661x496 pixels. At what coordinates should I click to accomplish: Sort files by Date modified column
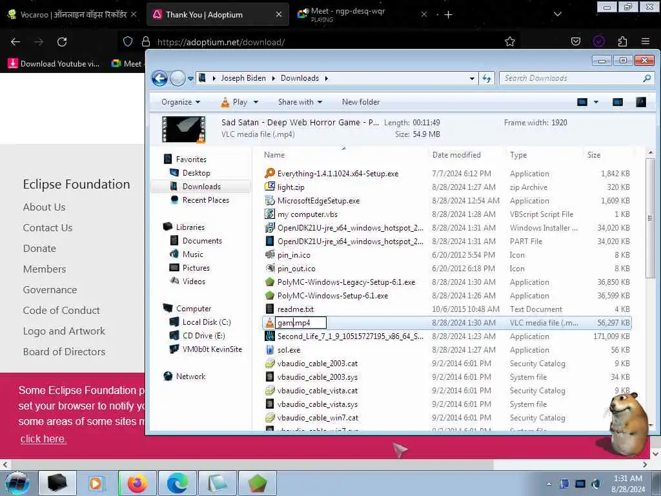click(x=456, y=155)
